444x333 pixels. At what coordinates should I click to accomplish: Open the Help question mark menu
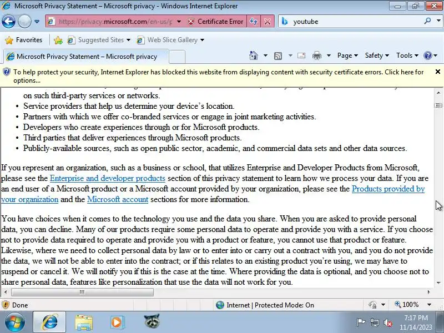[430, 56]
